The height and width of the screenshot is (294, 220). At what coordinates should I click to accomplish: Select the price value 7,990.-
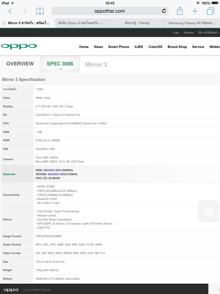point(40,89)
